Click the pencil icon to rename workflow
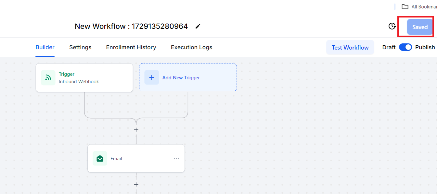The image size is (437, 194). (x=198, y=27)
